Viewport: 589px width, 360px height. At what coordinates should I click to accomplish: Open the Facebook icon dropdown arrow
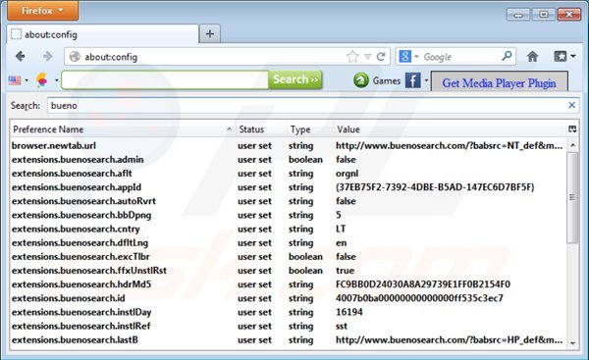(x=426, y=80)
